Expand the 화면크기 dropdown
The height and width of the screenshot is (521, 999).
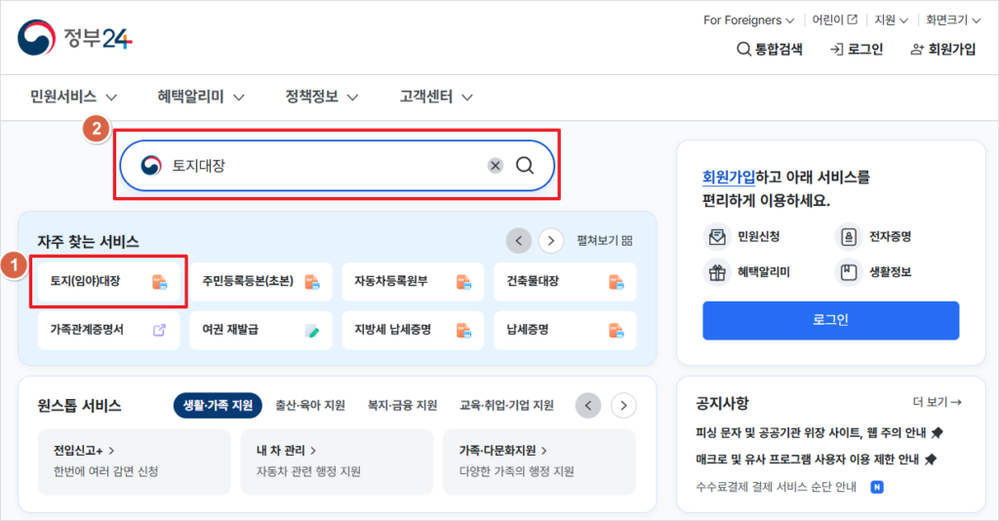tap(953, 20)
